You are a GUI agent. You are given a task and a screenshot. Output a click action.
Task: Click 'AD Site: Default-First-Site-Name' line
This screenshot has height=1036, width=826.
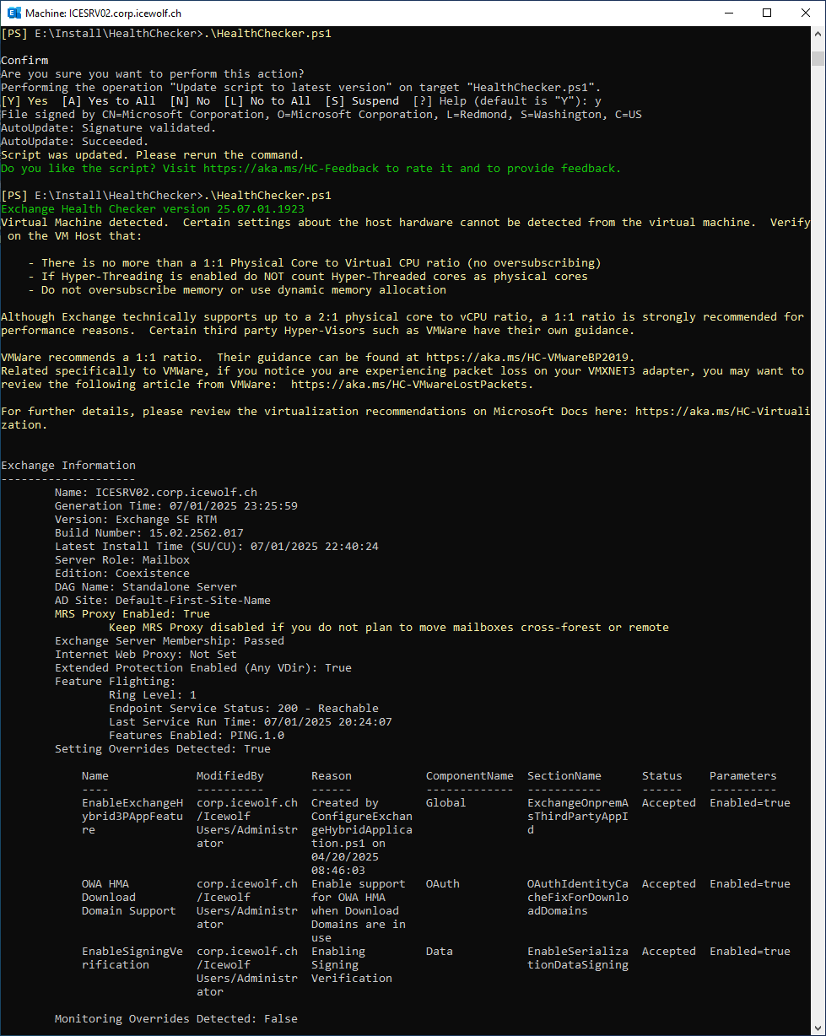(x=163, y=601)
